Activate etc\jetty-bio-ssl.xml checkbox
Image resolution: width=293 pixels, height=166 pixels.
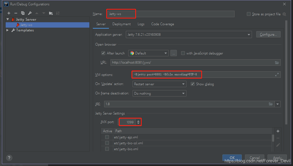(x=107, y=143)
